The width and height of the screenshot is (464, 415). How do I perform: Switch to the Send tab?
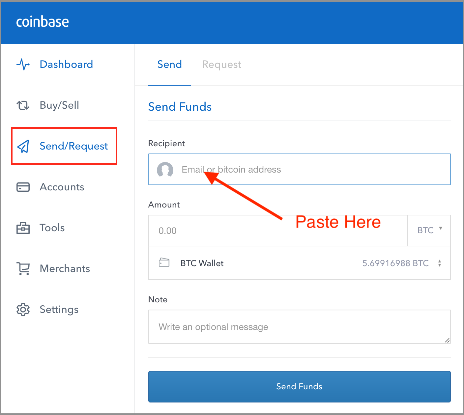coord(170,65)
